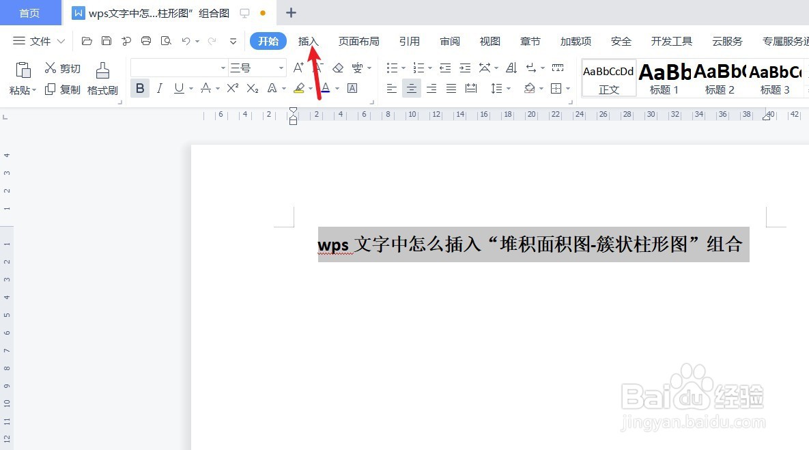Screen dimensions: 809x450
Task: Apply subscript X₂ formatting
Action: point(253,88)
